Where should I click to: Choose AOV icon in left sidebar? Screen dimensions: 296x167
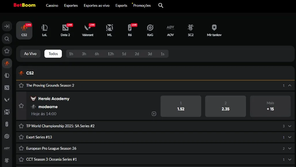7,148
